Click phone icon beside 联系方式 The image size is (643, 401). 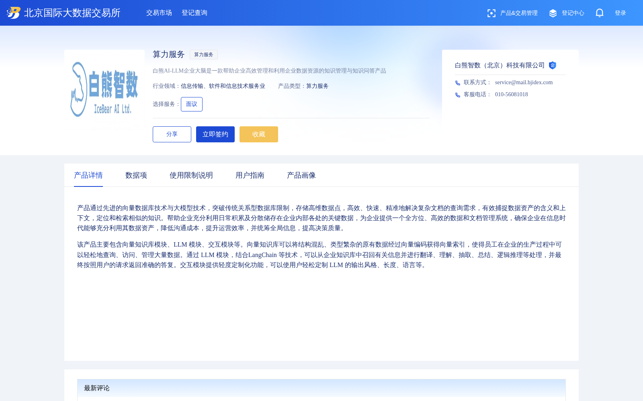(458, 83)
